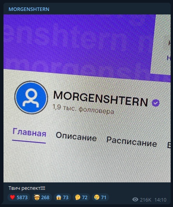
Task: Click the purple verified checkmark badge
Action: click(156, 103)
